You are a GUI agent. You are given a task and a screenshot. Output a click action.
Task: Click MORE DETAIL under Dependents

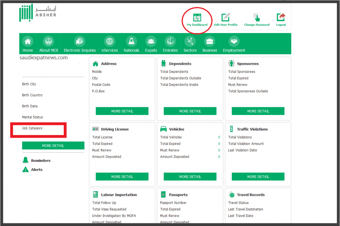click(190, 111)
